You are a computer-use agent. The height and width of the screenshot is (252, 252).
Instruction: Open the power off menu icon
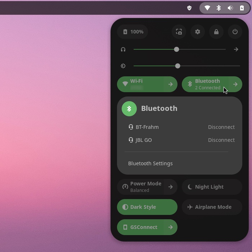[x=235, y=32]
